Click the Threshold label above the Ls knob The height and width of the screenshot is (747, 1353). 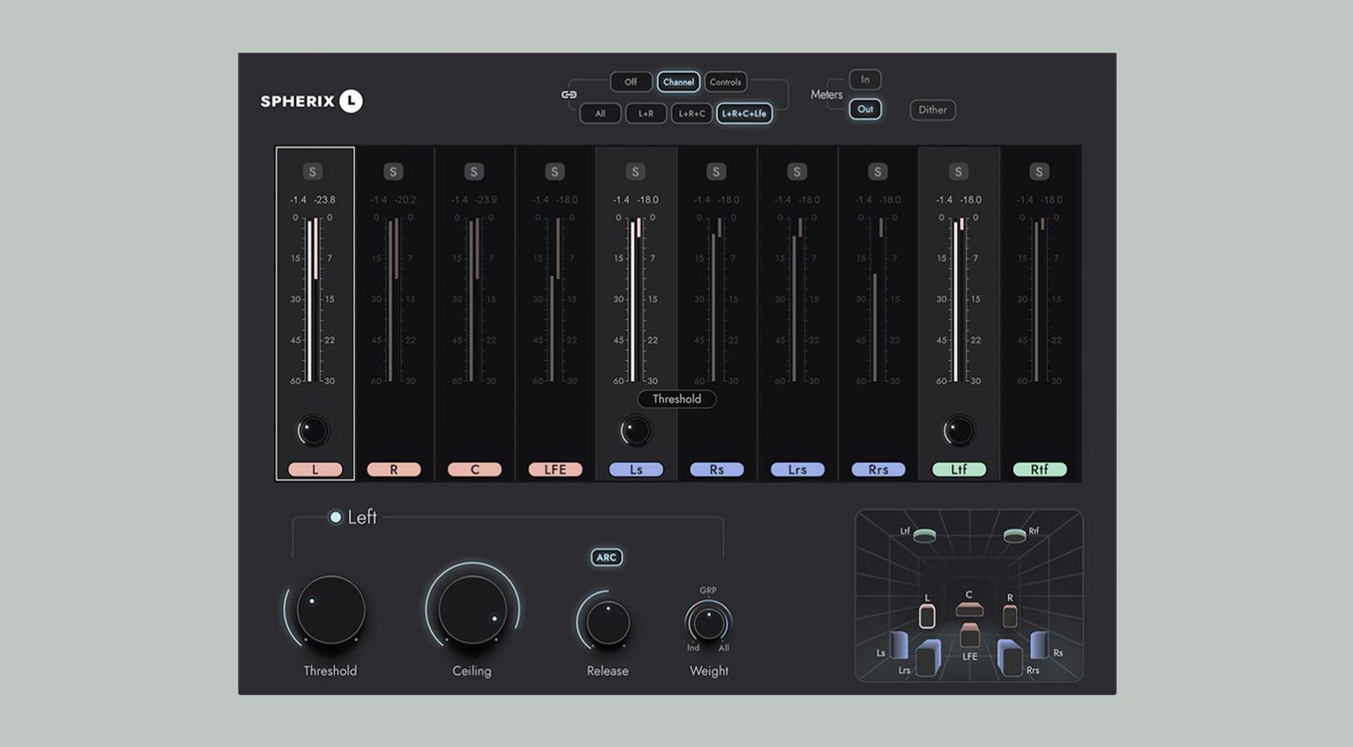tap(676, 399)
